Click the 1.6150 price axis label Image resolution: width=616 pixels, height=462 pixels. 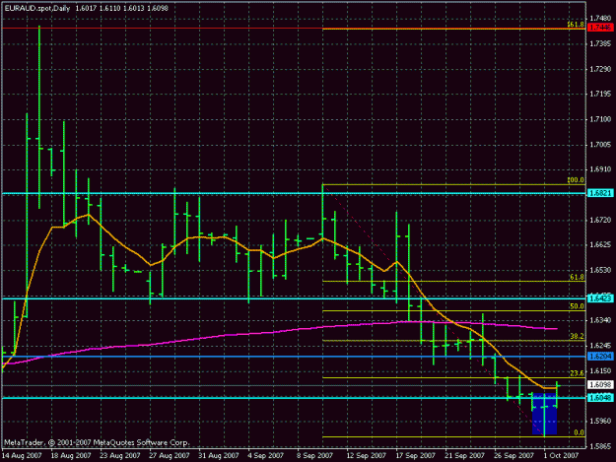600,371
